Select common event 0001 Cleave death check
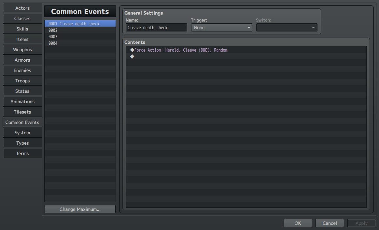379x230 pixels. click(80, 24)
